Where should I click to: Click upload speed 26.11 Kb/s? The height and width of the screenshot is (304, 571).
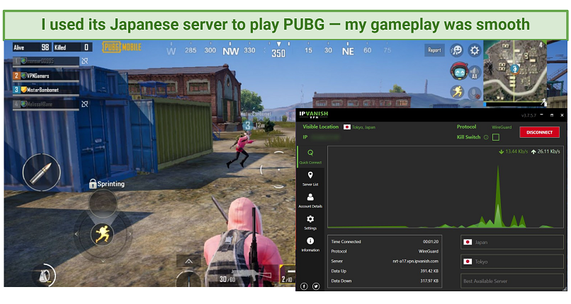coord(545,151)
